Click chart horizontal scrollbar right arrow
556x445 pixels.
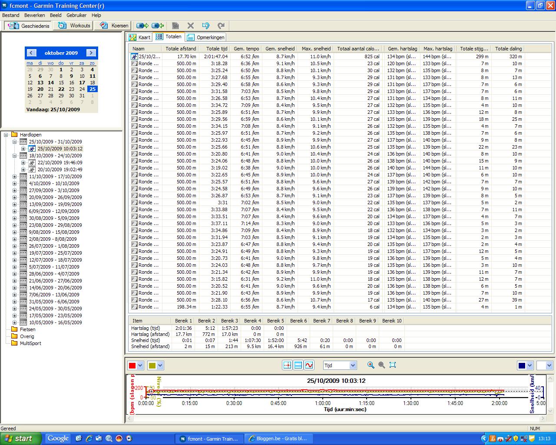[x=542, y=418]
